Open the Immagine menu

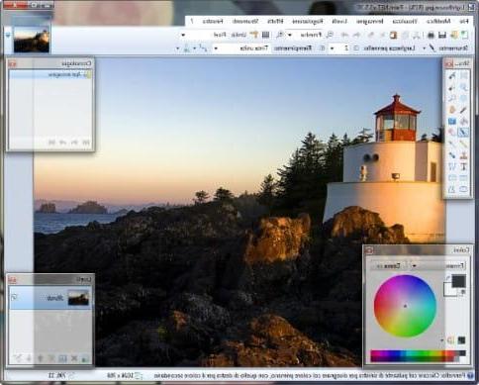pyautogui.click(x=370, y=21)
